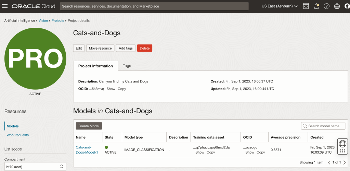The height and width of the screenshot is (171, 350).
Task: View notifications bell icon
Action: [316, 6]
